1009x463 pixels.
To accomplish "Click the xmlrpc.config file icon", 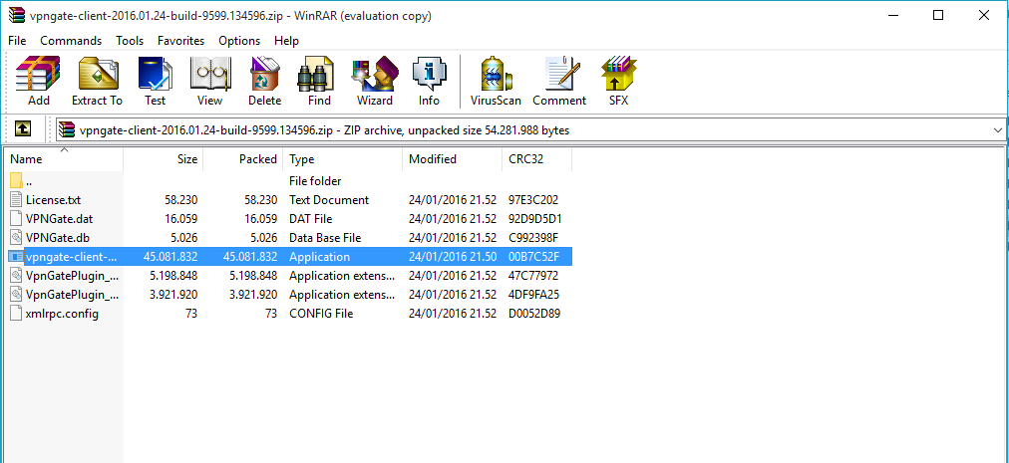I will (x=17, y=314).
